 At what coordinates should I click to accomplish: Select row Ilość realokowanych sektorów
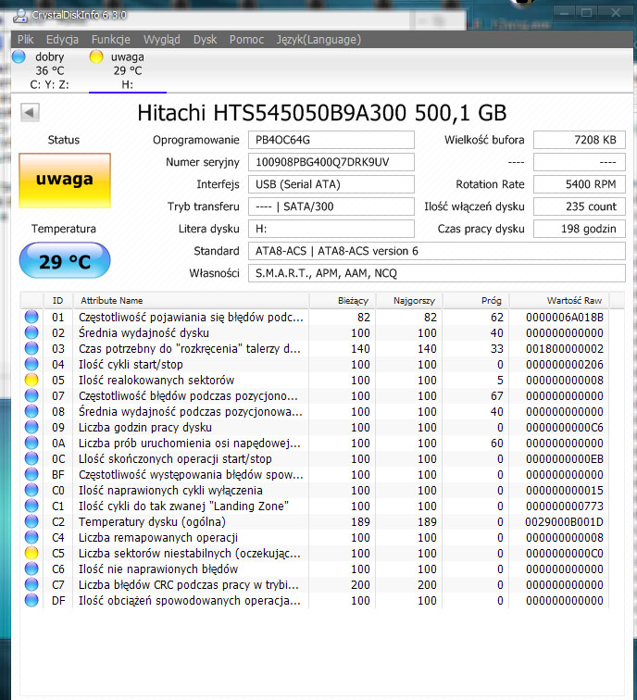point(315,380)
